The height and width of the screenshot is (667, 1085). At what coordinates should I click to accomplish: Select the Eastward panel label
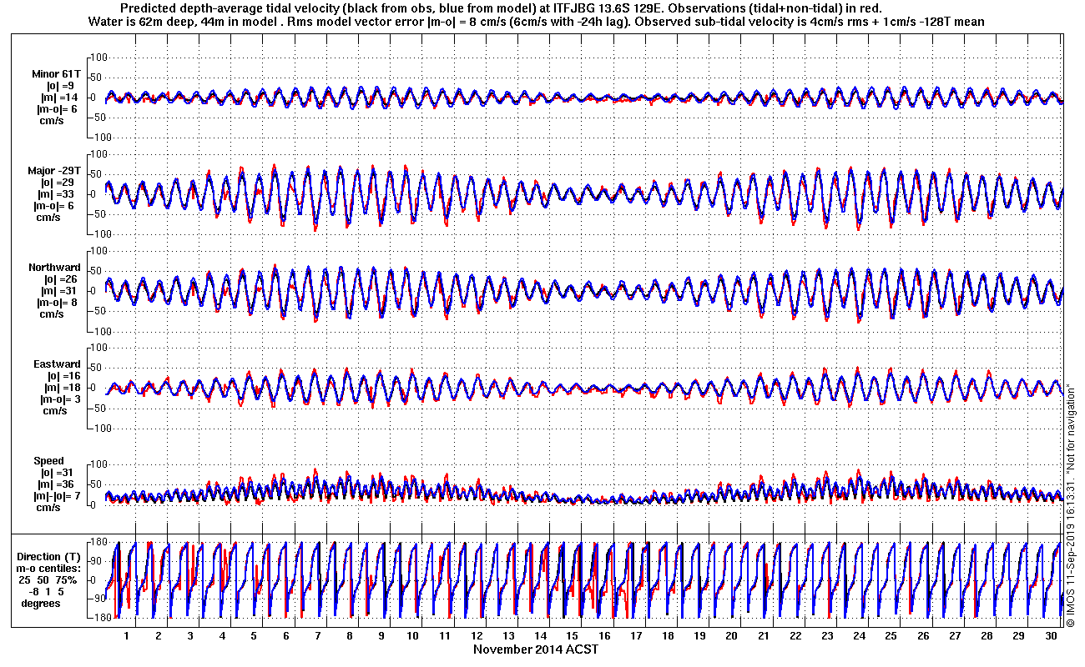[57, 364]
